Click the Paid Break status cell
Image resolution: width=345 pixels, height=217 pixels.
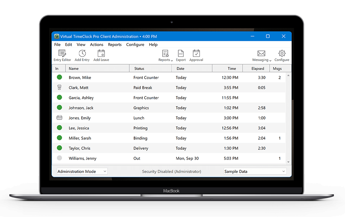click(143, 88)
